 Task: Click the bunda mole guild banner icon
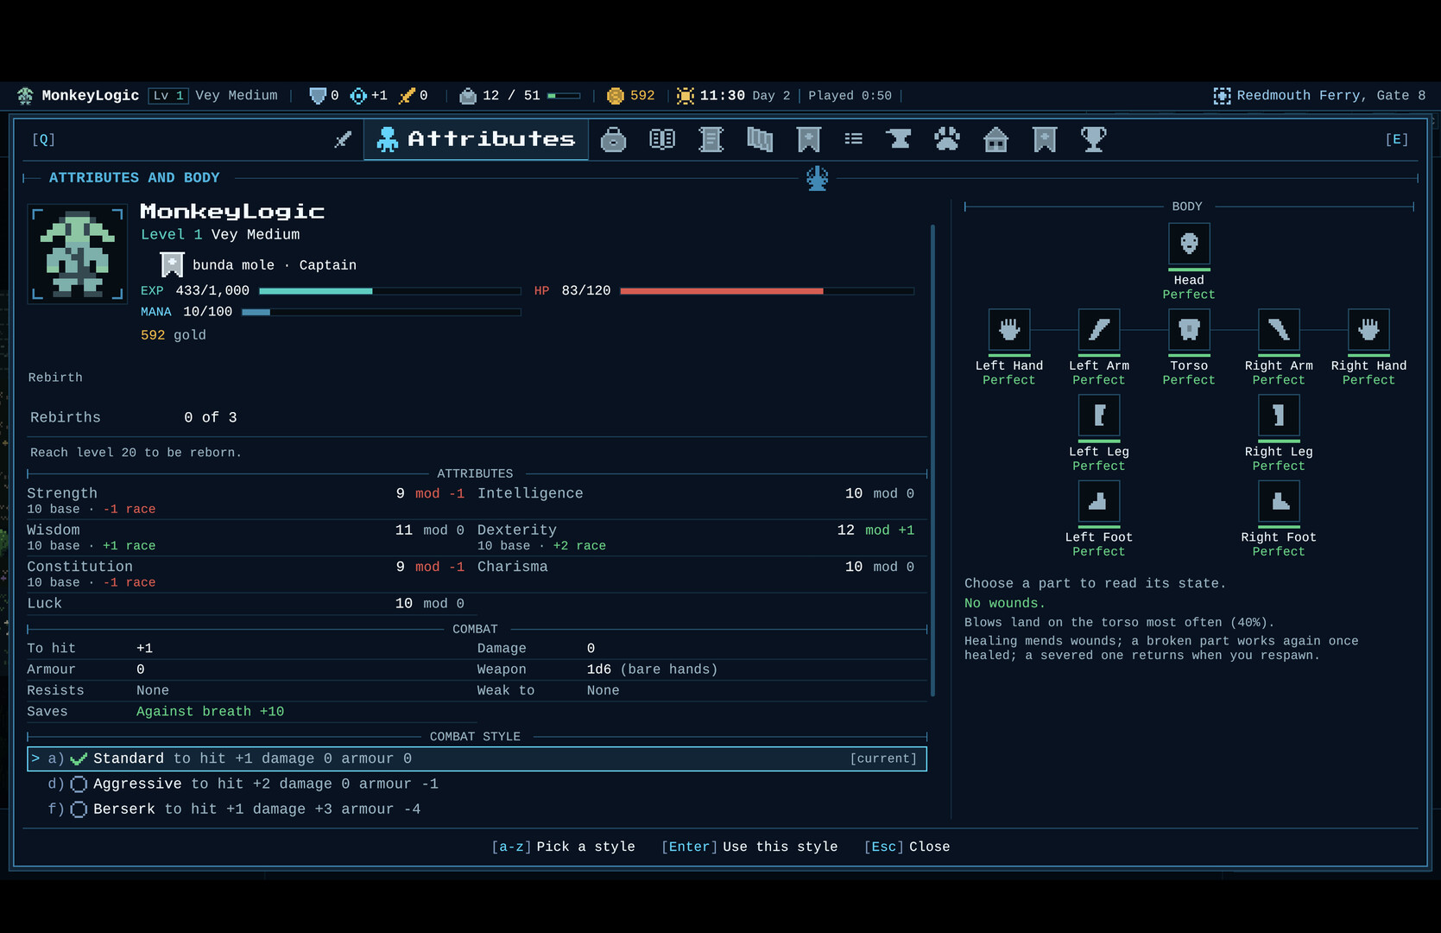pos(172,264)
